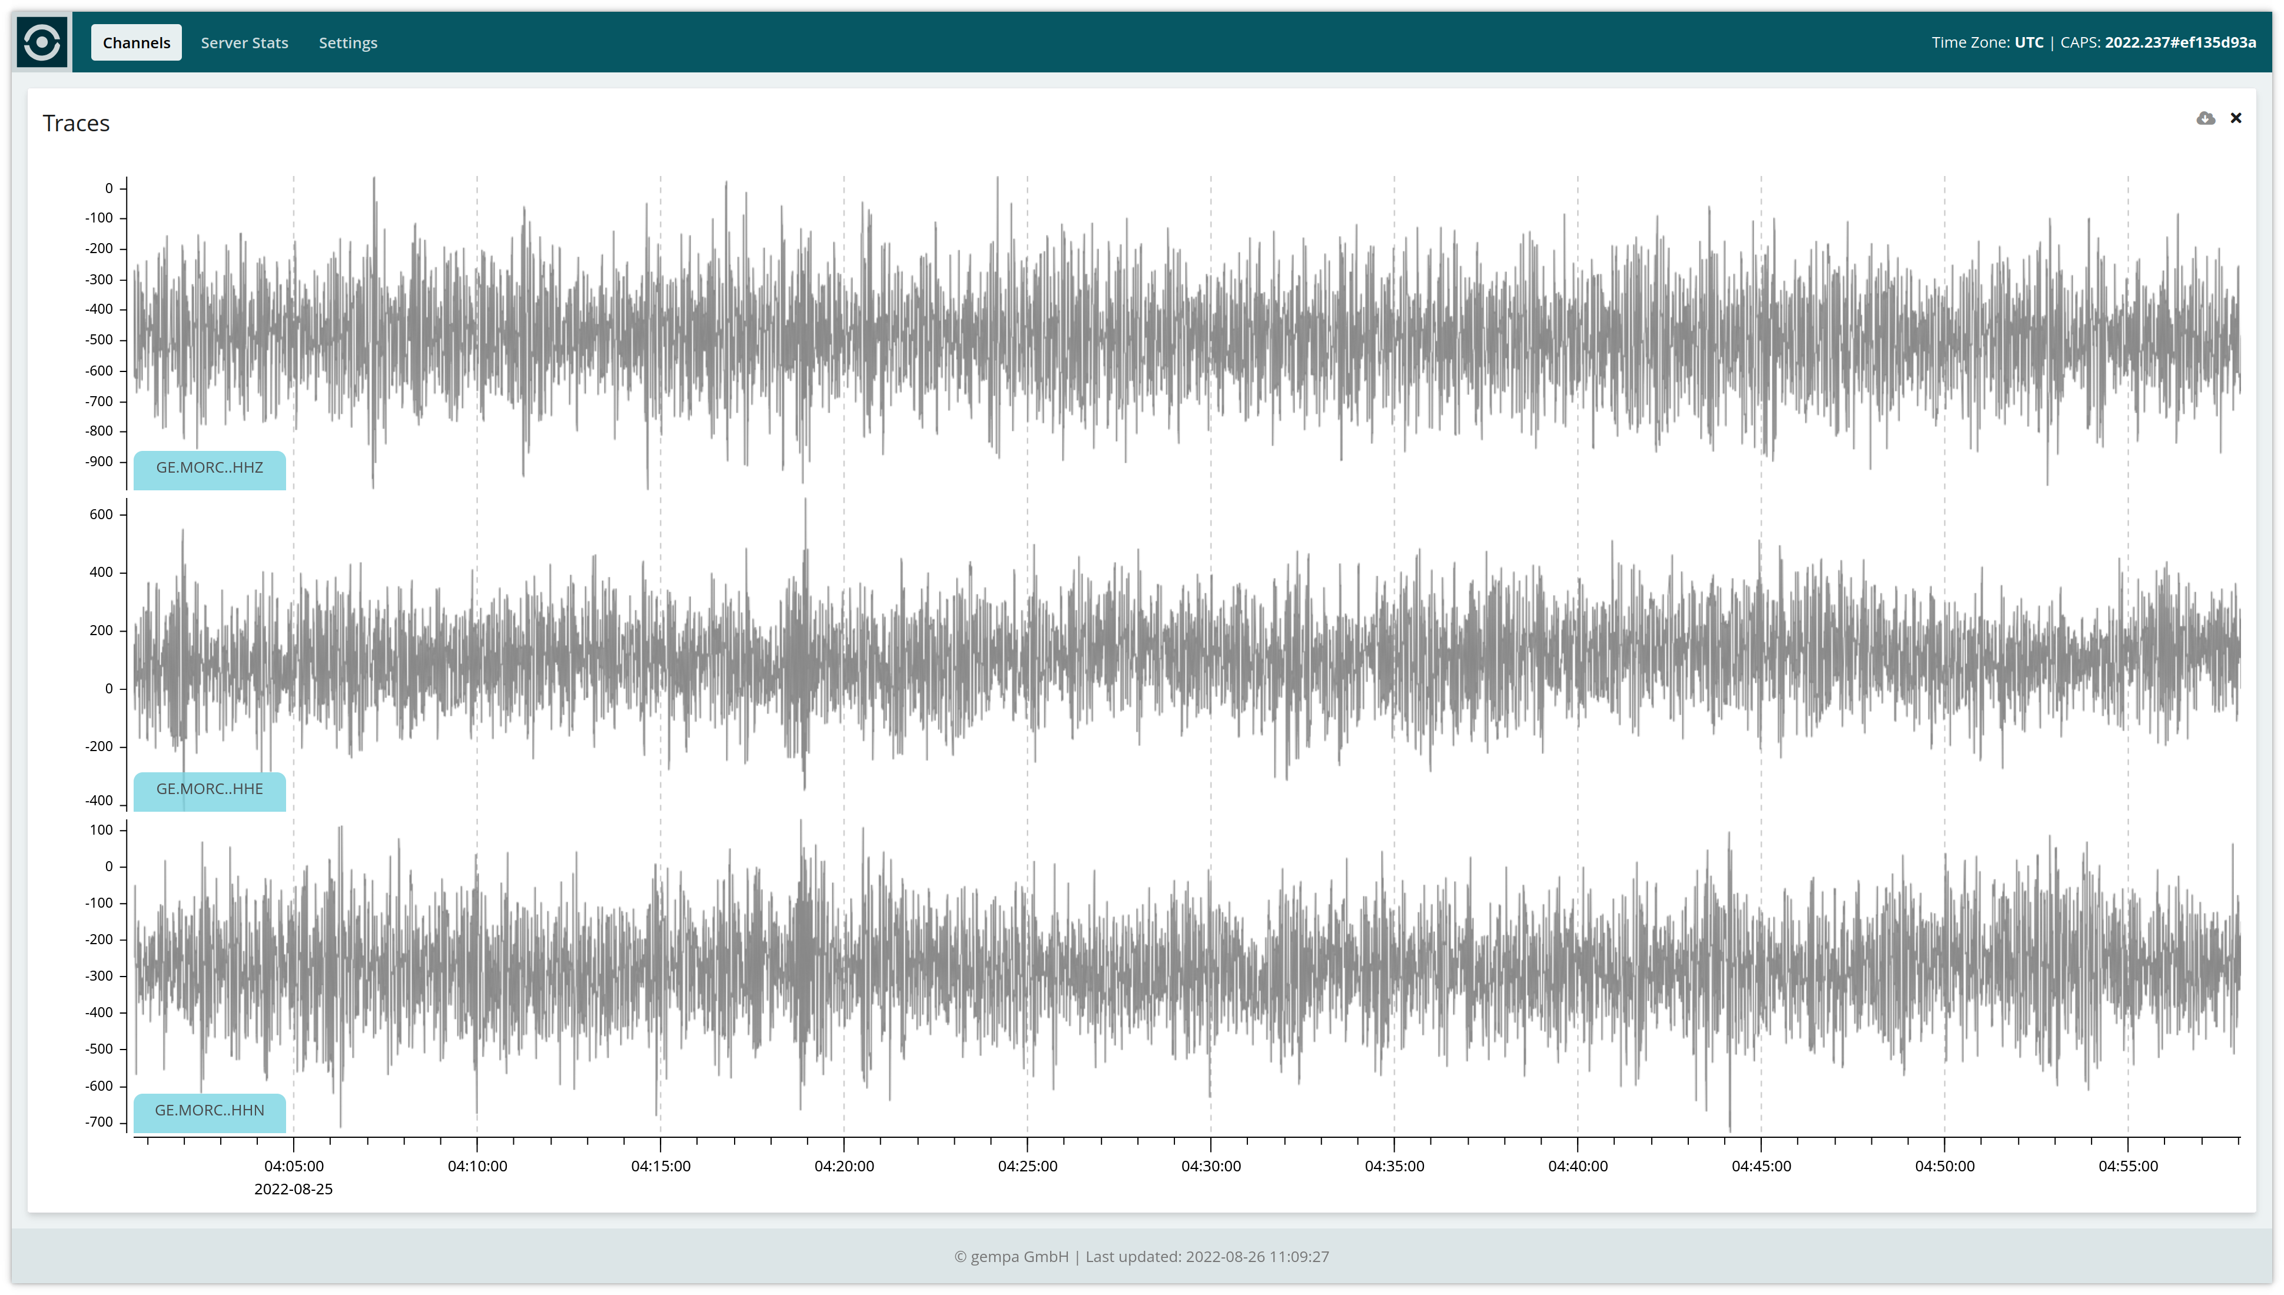Click the 04:30:00 time axis marker
This screenshot has height=1295, width=2284.
(1210, 1166)
